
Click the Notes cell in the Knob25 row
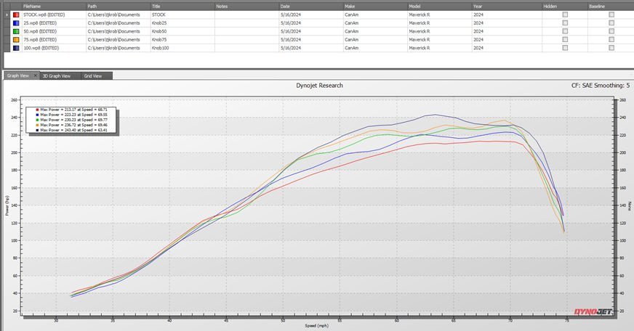pyautogui.click(x=246, y=23)
